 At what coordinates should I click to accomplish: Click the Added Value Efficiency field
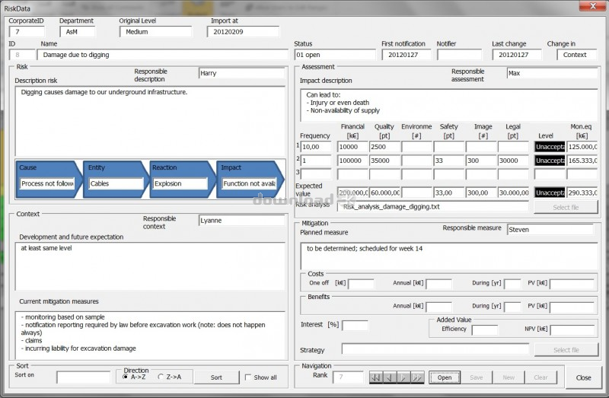485,330
